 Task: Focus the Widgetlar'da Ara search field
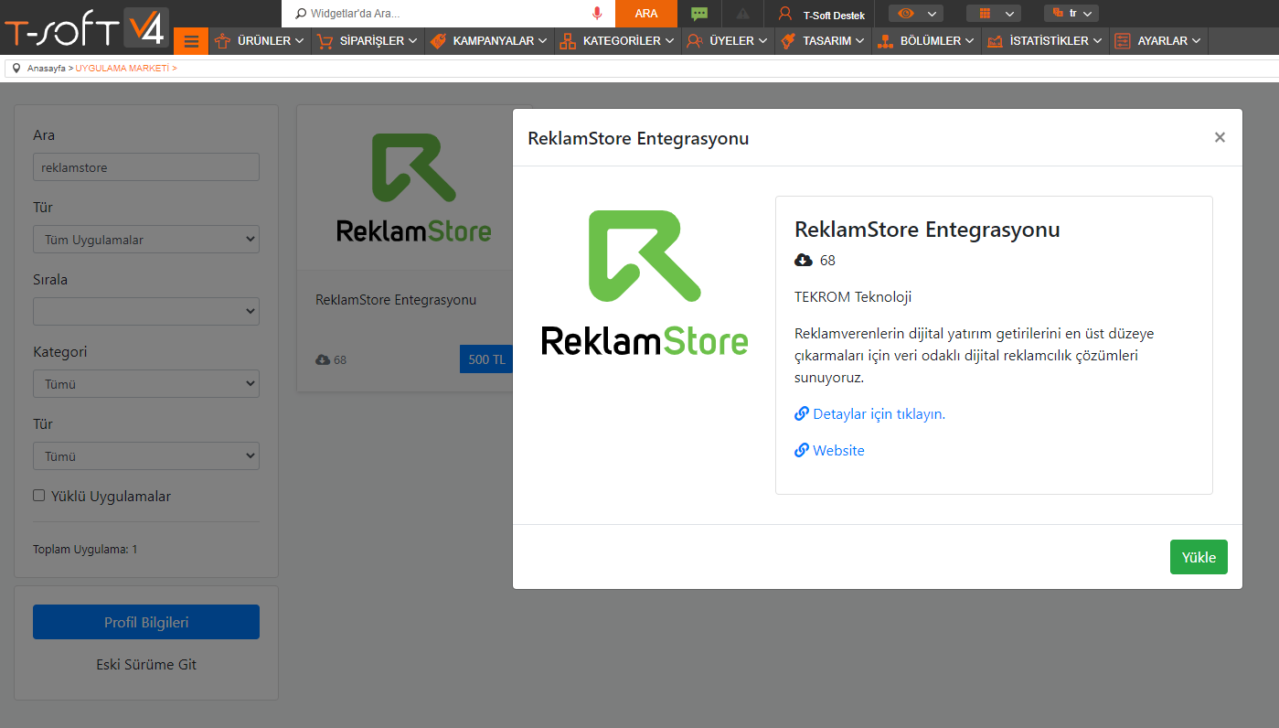coord(448,14)
